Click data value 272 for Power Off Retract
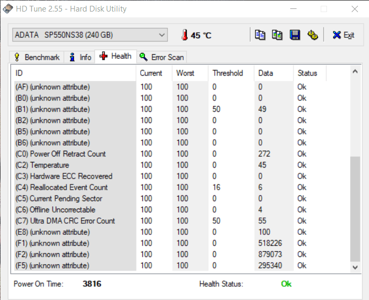This screenshot has height=300, width=369. (x=264, y=154)
